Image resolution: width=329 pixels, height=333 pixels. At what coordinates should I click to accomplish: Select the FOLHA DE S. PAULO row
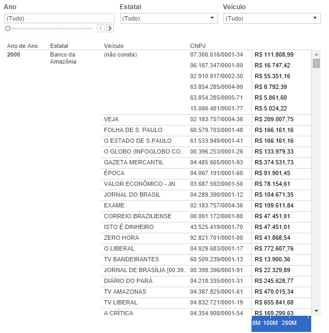[x=133, y=130]
